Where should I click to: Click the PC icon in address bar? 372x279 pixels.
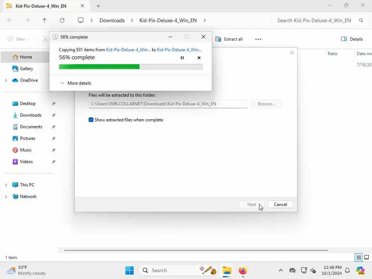[x=81, y=20]
